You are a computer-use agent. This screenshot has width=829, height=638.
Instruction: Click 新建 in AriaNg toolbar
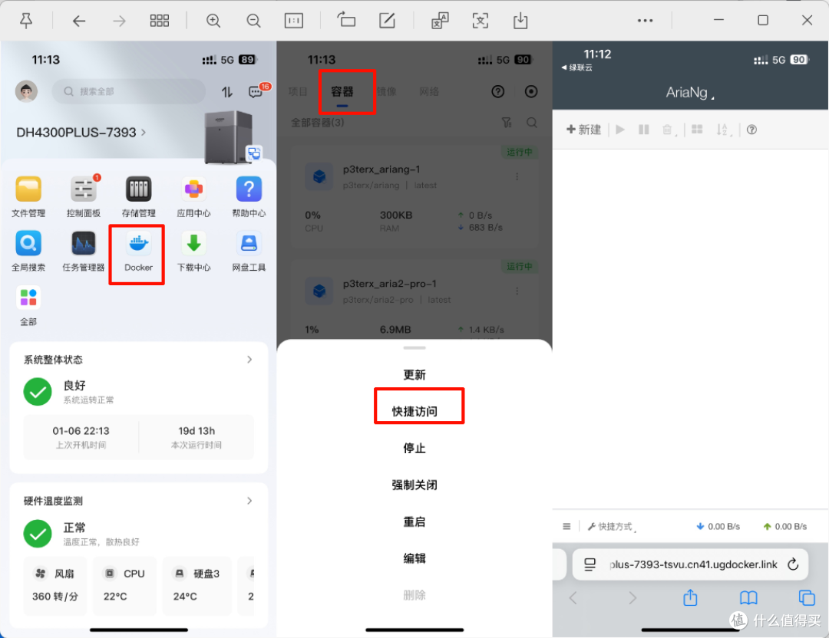pos(583,130)
